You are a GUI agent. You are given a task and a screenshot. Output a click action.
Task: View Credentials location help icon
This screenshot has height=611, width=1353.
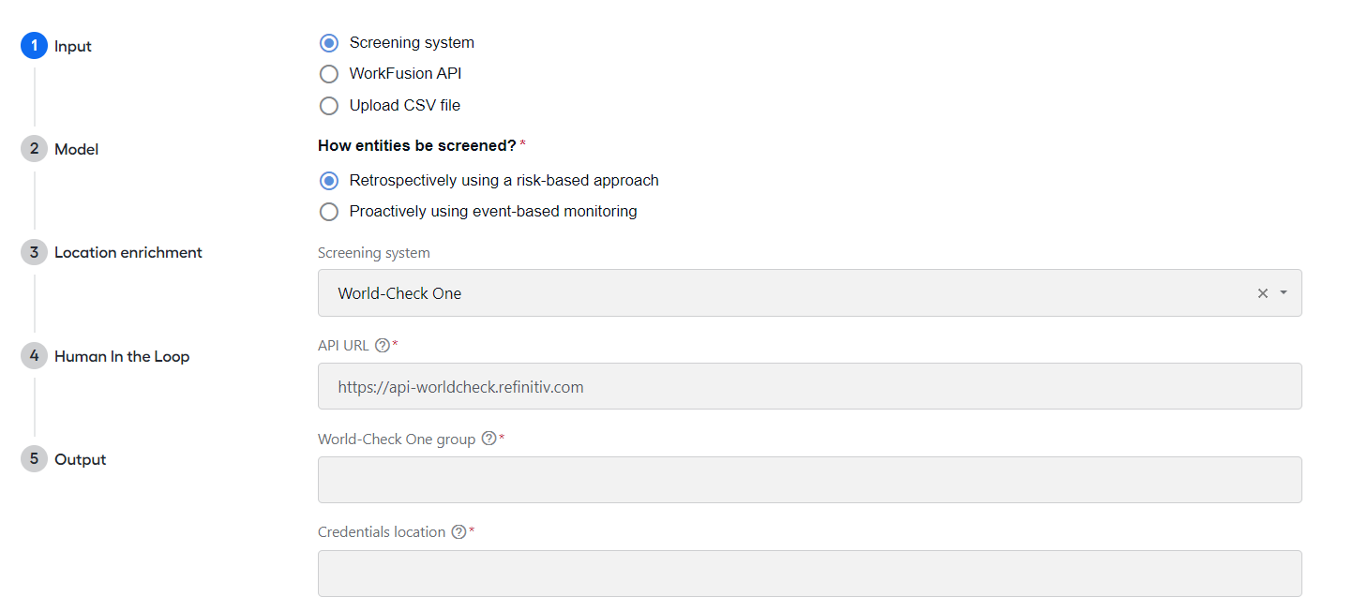[x=459, y=532]
